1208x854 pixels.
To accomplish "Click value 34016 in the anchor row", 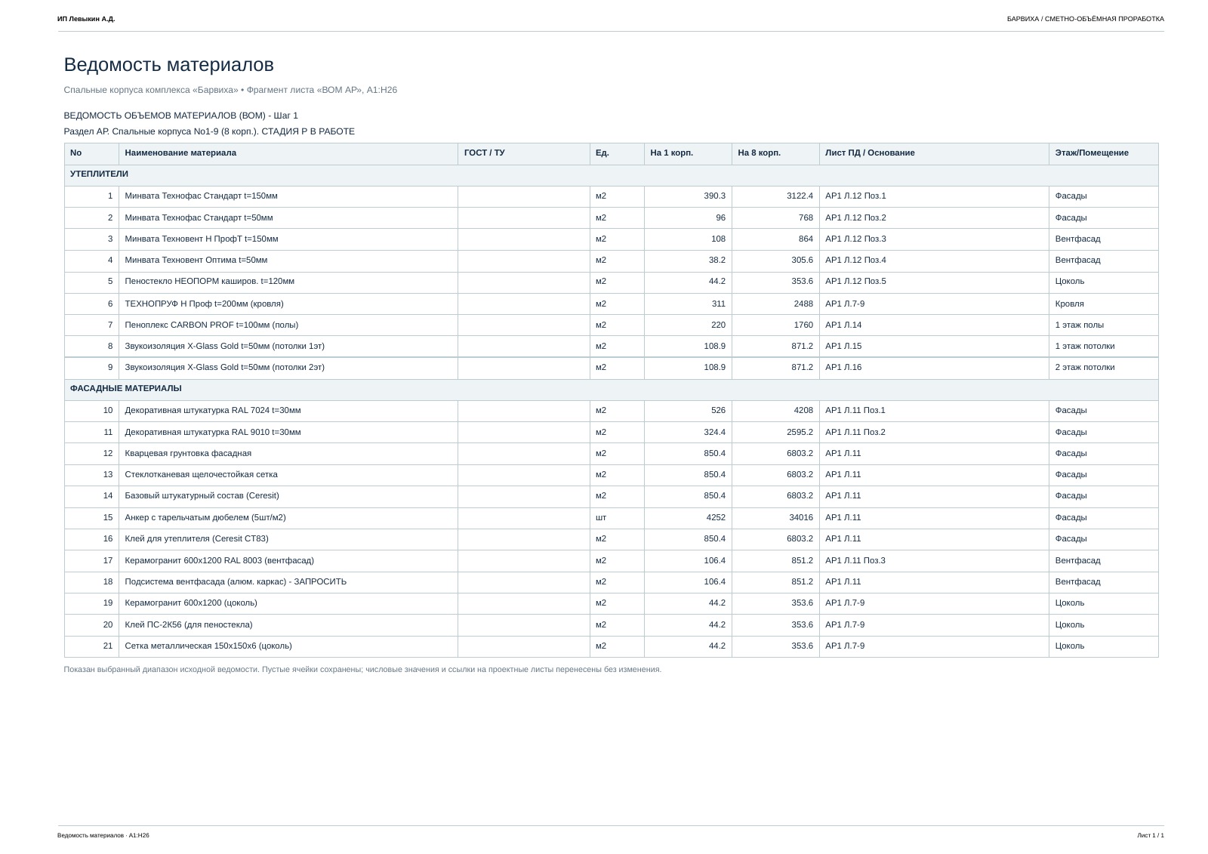I will [801, 518].
